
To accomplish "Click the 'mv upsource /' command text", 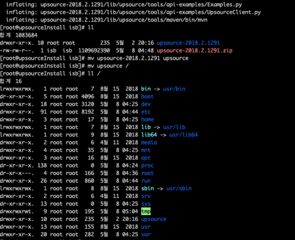I will tap(108, 66).
